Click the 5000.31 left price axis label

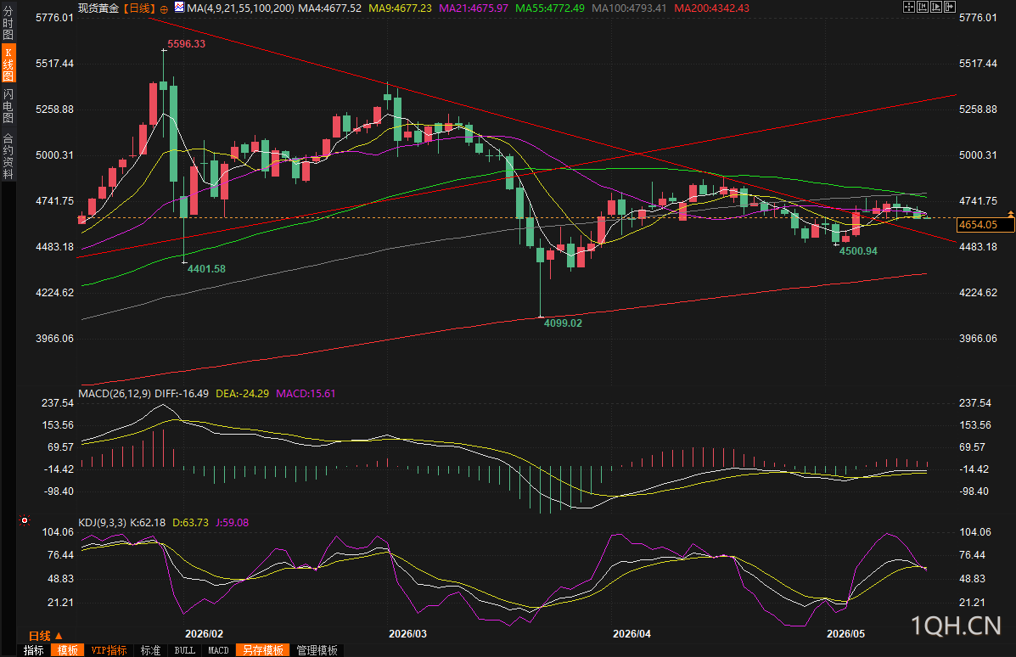(x=54, y=154)
